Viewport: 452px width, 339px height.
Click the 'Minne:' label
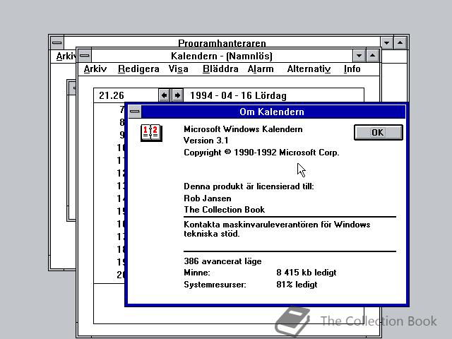(x=197, y=273)
